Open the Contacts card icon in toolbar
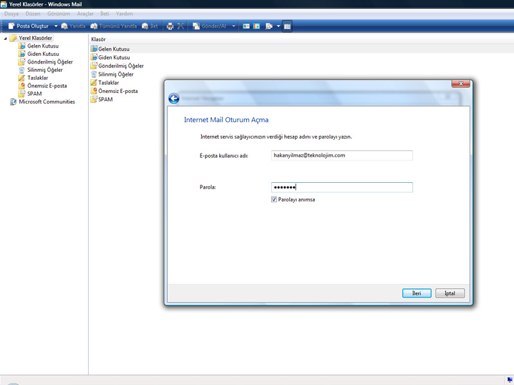The image size is (514, 385). (246, 26)
